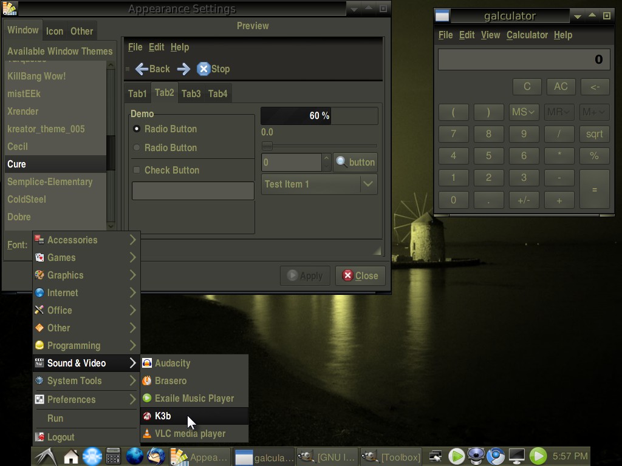
Task: Click the horizontal slider handle in the preview
Action: click(x=267, y=146)
